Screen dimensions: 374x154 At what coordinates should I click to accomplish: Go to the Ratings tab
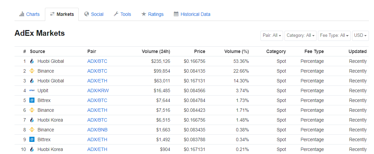(x=152, y=14)
